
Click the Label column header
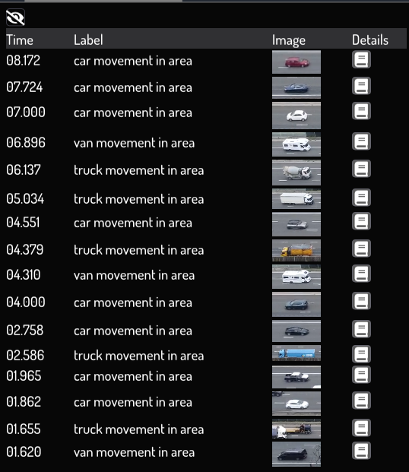pyautogui.click(x=88, y=40)
